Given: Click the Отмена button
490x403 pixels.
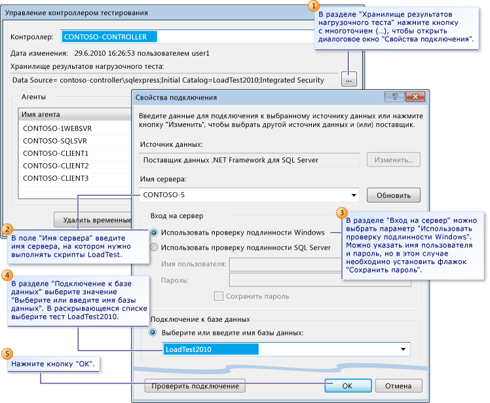Looking at the screenshot, I should coord(398,386).
